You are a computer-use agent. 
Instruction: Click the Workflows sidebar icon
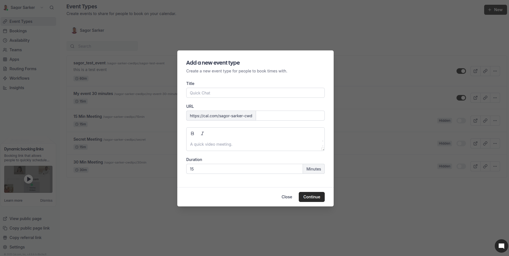click(6, 78)
